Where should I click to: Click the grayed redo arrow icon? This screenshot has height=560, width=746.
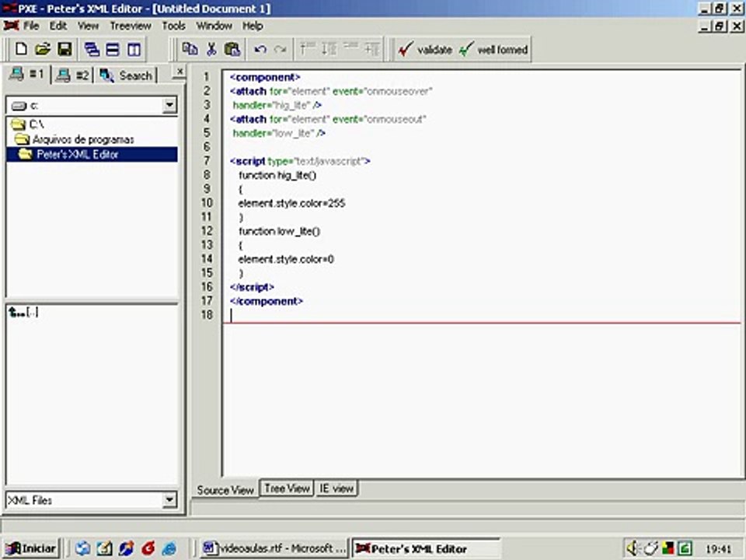coord(281,49)
